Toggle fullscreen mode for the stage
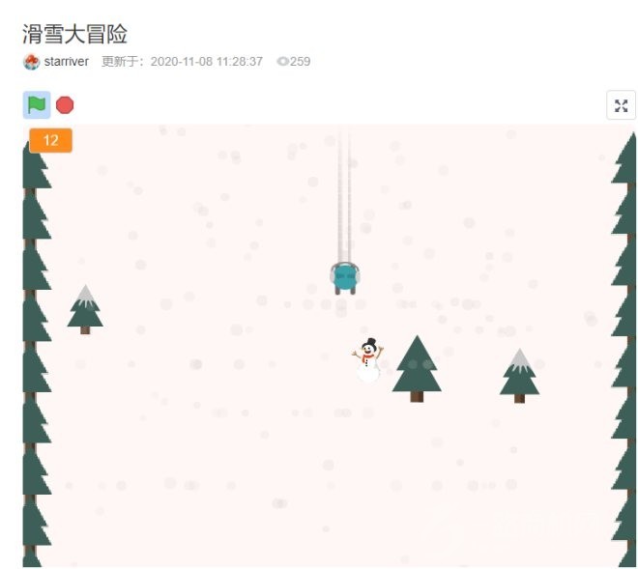Screen dimensions: 638x569 [621, 105]
